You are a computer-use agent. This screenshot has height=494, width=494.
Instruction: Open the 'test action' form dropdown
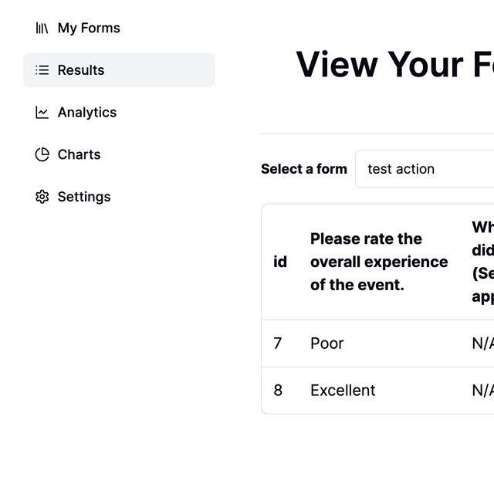[425, 169]
